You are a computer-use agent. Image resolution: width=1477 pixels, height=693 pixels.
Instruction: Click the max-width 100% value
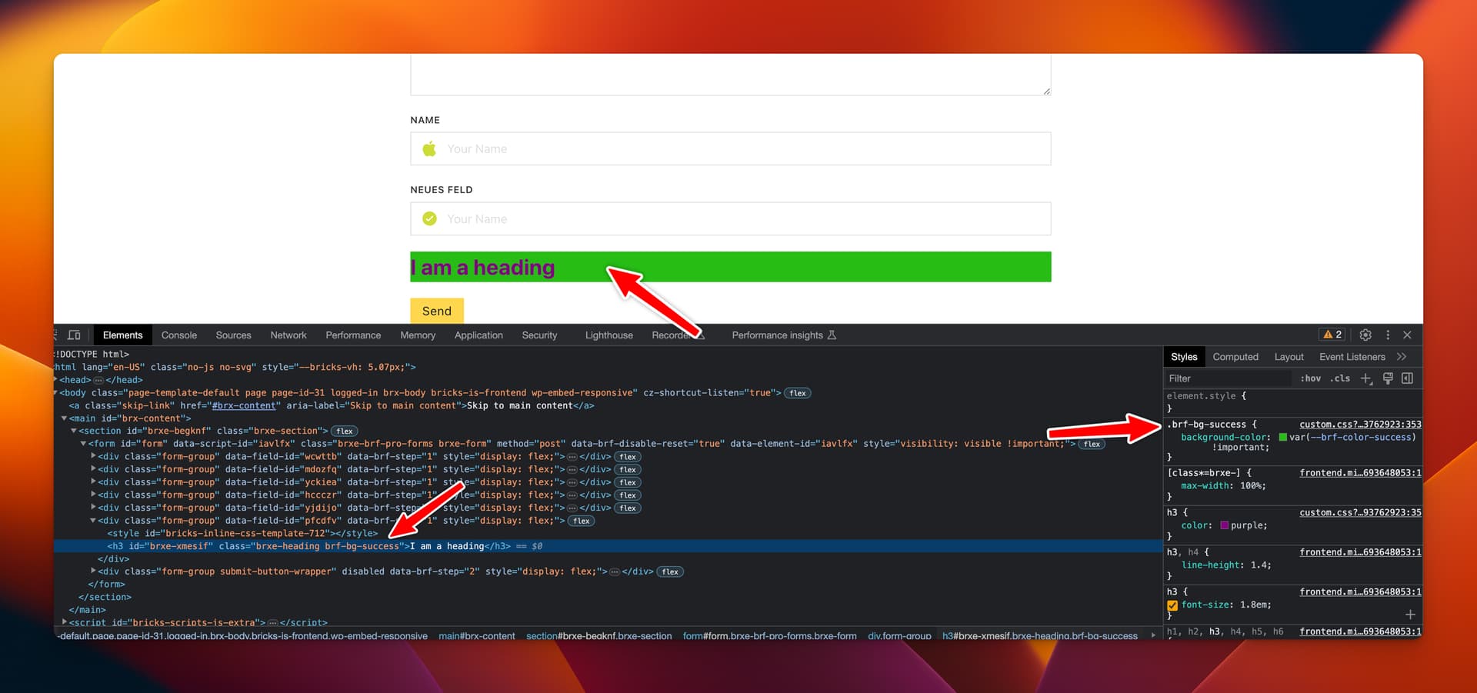pos(1252,486)
